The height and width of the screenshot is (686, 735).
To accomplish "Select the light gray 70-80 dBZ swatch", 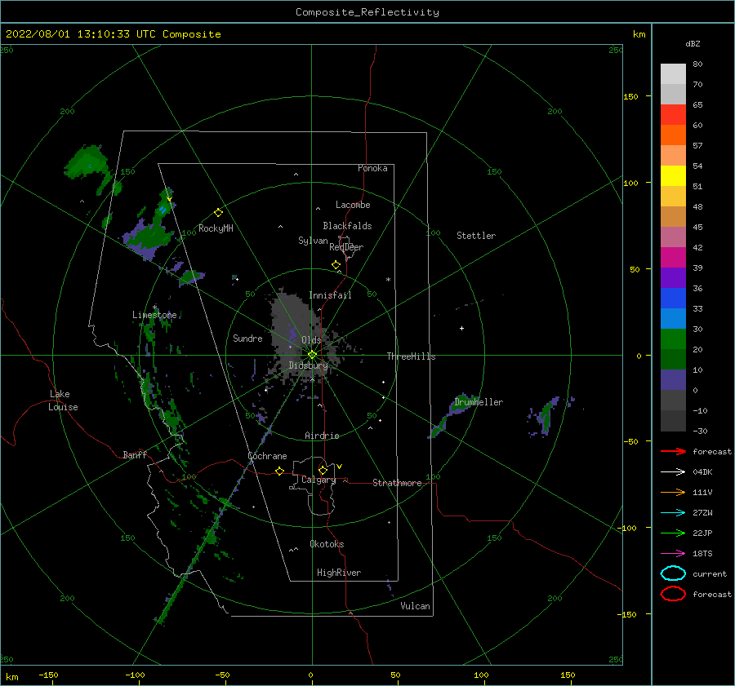I will pyautogui.click(x=673, y=74).
